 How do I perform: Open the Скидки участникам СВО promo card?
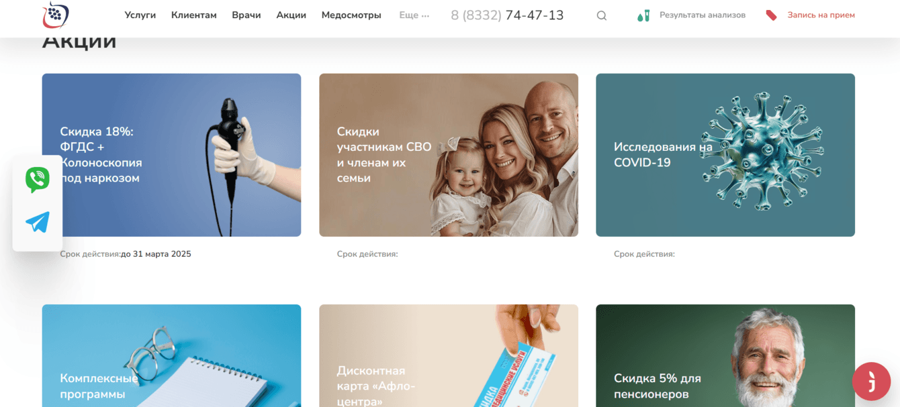pos(449,155)
